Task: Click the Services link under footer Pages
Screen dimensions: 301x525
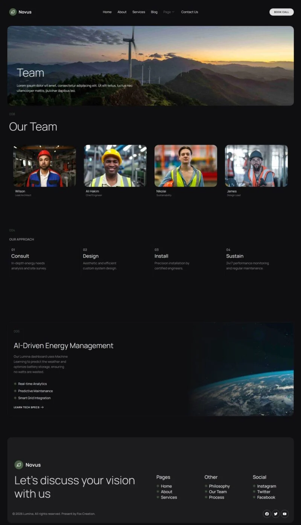Action: 169,498
